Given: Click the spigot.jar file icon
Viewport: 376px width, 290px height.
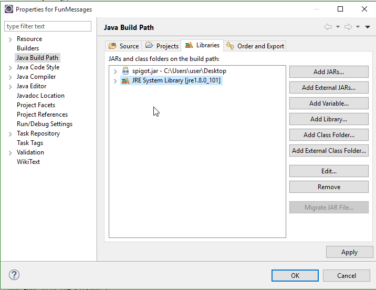Looking at the screenshot, I should click(126, 71).
